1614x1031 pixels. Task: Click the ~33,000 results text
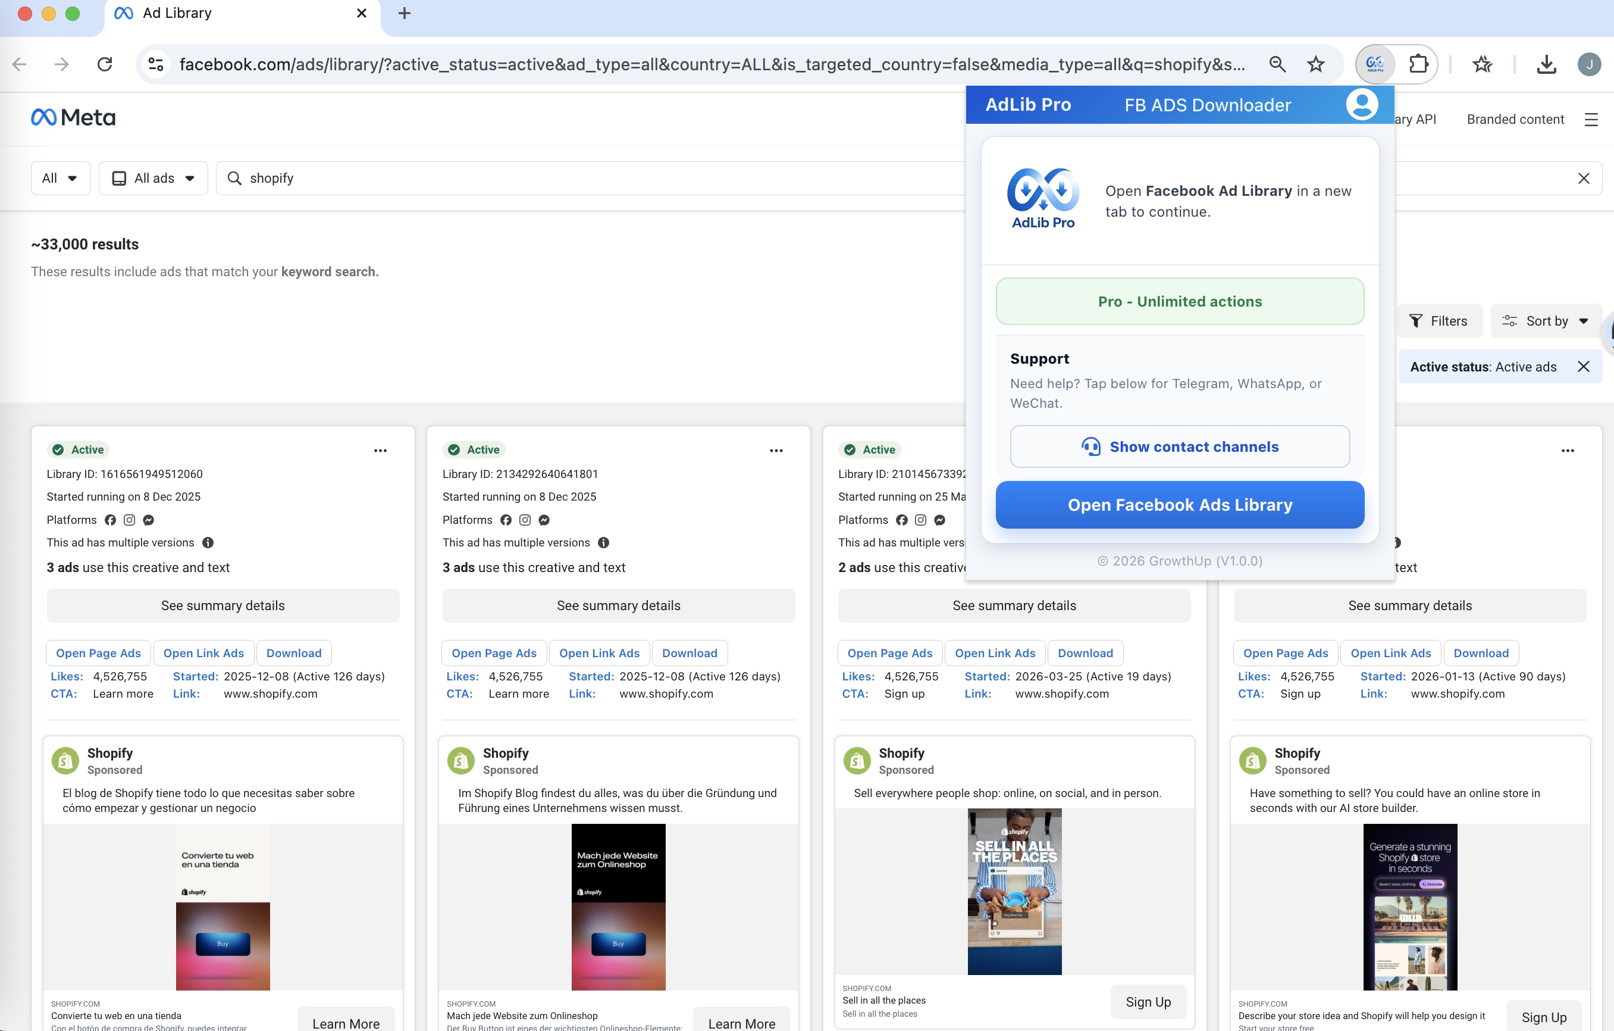tap(85, 245)
